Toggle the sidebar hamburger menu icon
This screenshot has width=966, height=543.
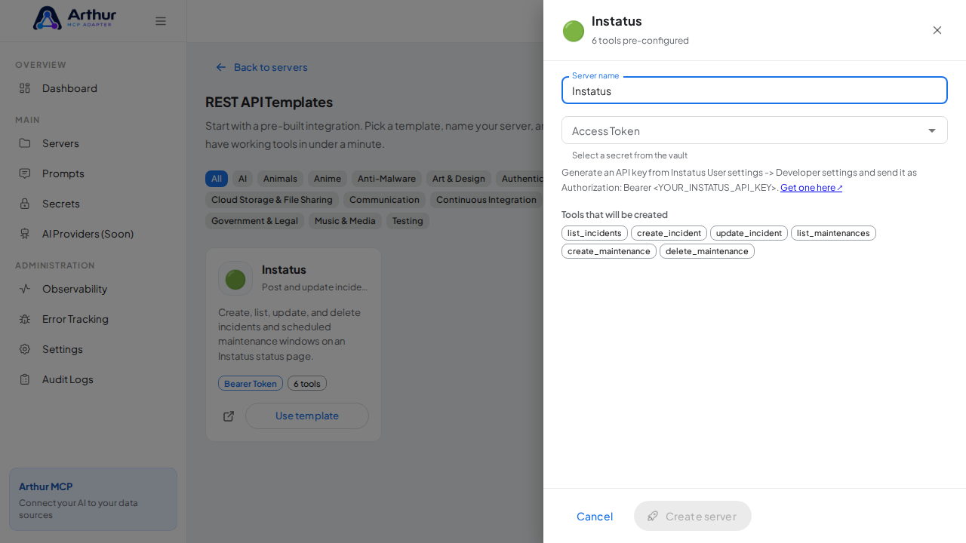(161, 21)
